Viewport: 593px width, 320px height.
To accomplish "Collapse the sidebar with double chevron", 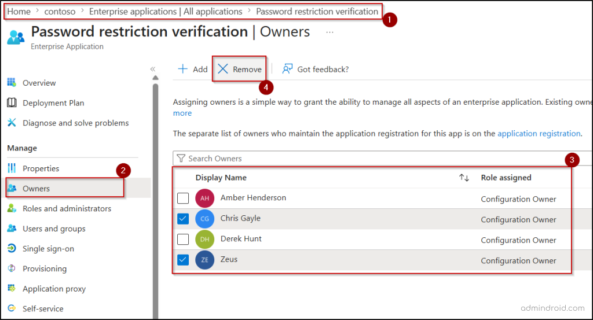I will 153,69.
